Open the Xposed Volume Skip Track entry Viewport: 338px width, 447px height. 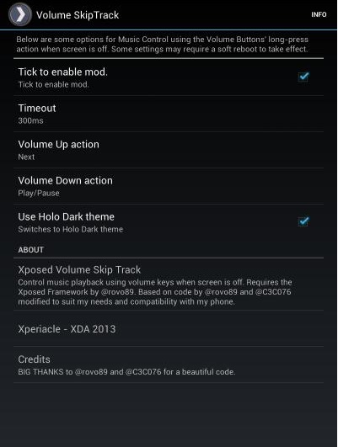click(169, 285)
